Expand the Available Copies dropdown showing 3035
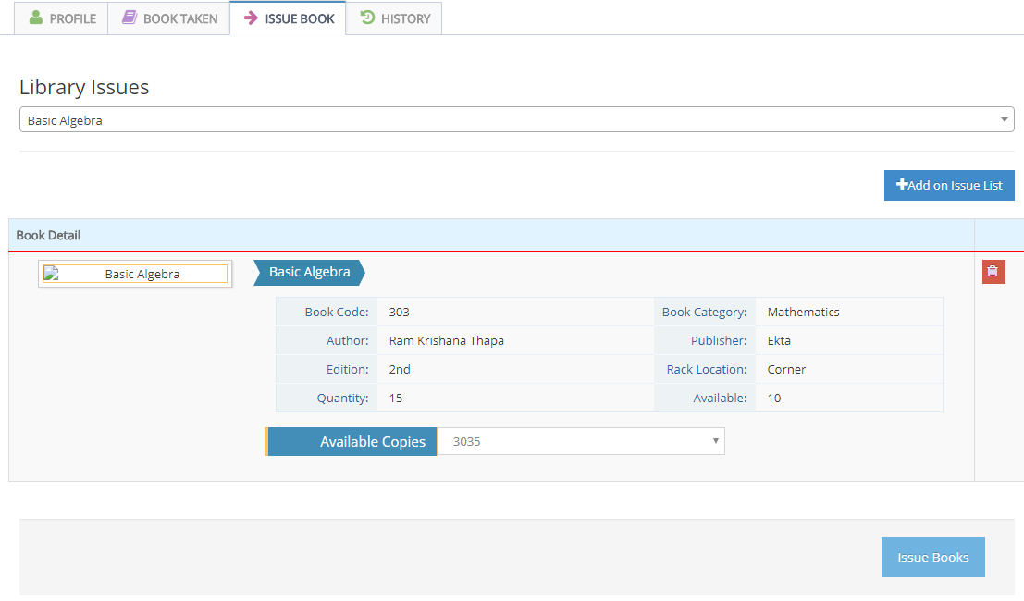Viewport: 1024px width, 601px height. (x=581, y=441)
